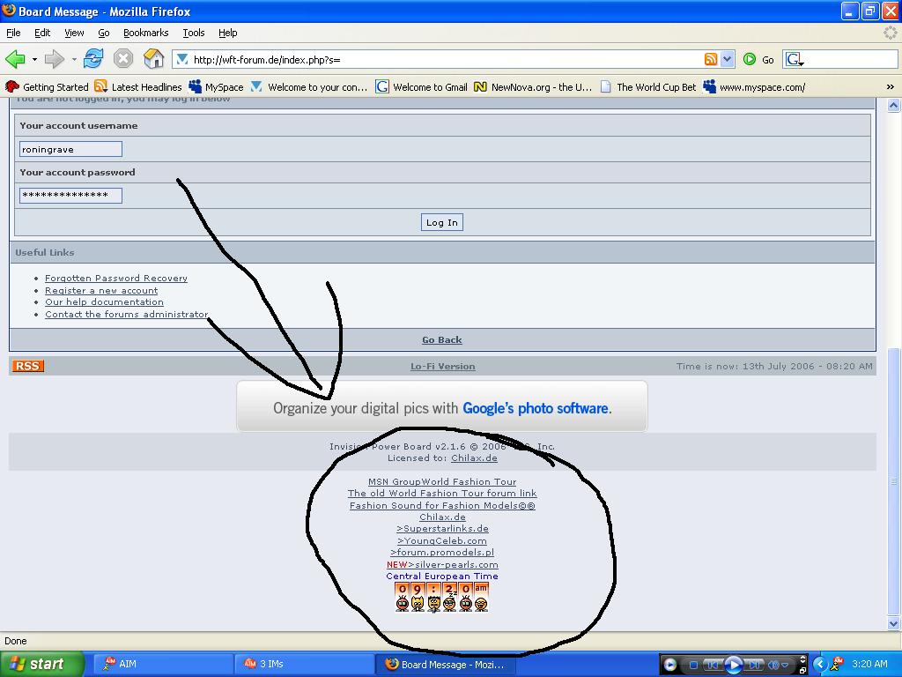Open the Back button history dropdown arrow
Screen dimensions: 902x677
pos(34,59)
